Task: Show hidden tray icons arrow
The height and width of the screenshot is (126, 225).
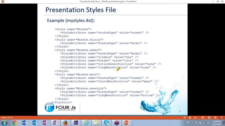Action: 192,123
